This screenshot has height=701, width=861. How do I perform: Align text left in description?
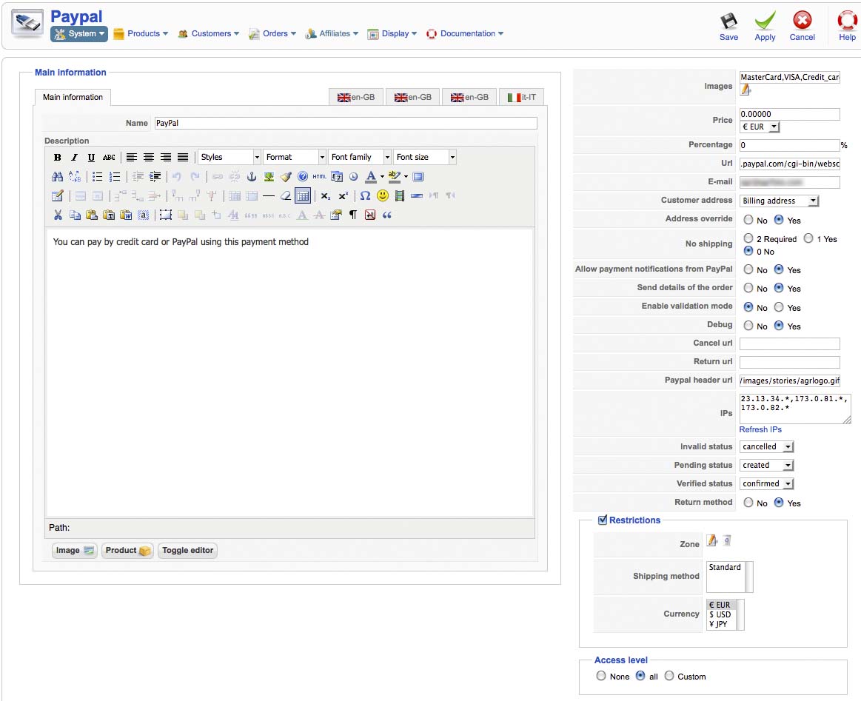tap(132, 158)
